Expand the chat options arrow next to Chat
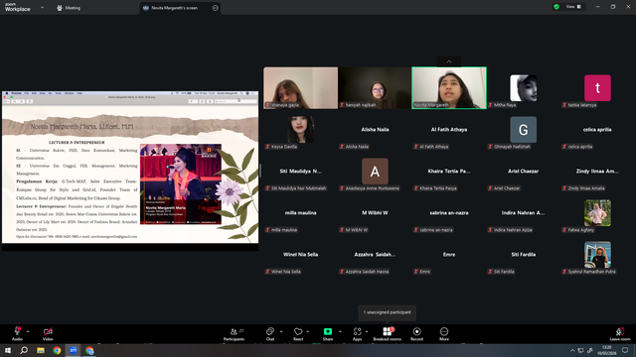This screenshot has width=636, height=357. coord(281,331)
